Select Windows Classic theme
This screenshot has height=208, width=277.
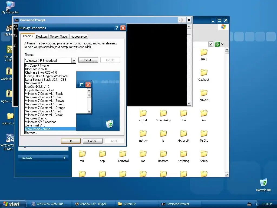coord(50,118)
